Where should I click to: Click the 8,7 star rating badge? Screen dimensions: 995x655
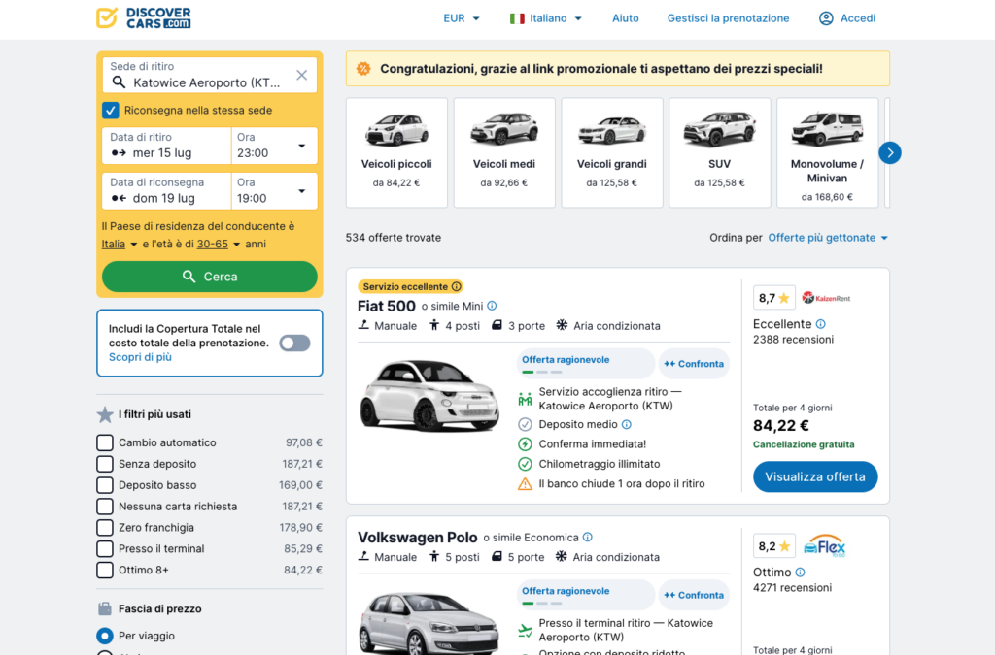(774, 298)
